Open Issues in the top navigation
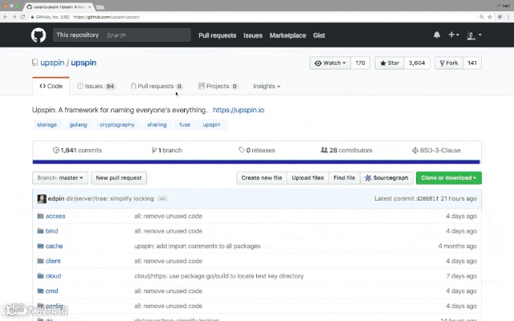Image resolution: width=514 pixels, height=321 pixels. click(x=253, y=35)
